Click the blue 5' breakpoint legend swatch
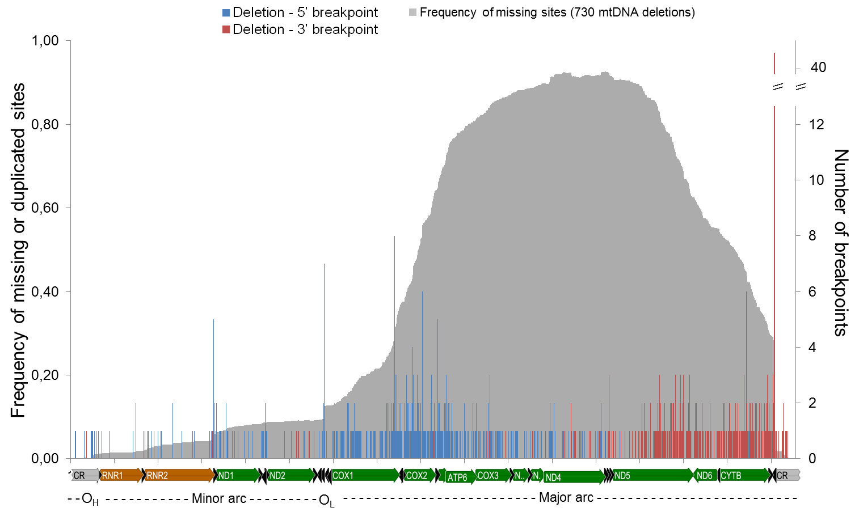This screenshot has width=859, height=516. pyautogui.click(x=226, y=12)
